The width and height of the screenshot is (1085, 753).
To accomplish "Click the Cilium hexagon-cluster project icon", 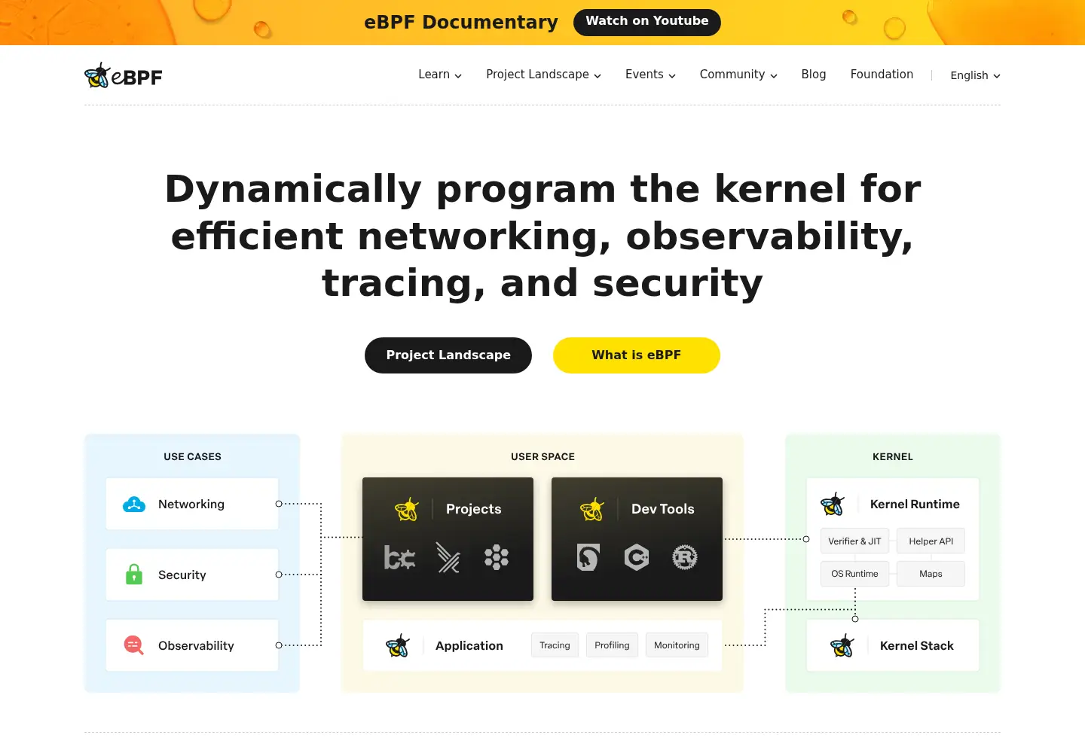I will pos(497,558).
